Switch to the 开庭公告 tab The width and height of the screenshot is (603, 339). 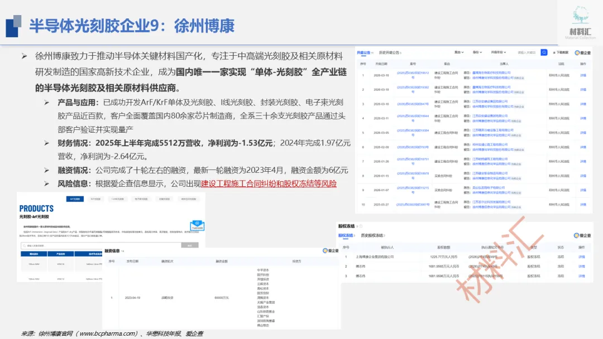point(365,52)
